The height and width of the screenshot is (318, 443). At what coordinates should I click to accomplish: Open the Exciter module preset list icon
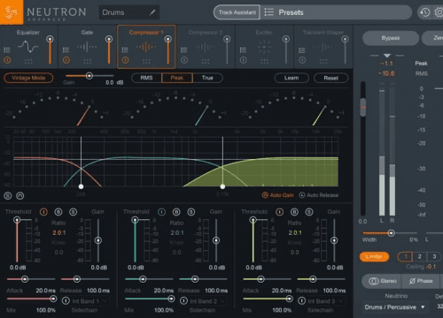tap(243, 49)
